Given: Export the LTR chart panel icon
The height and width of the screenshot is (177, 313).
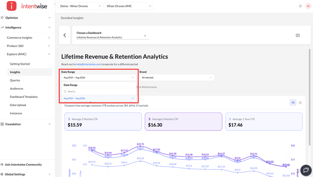Looking at the screenshot, I should tap(300, 102).
